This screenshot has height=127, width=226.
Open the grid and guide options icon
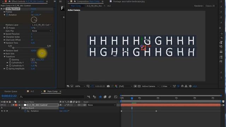pyautogui.click(x=88, y=86)
